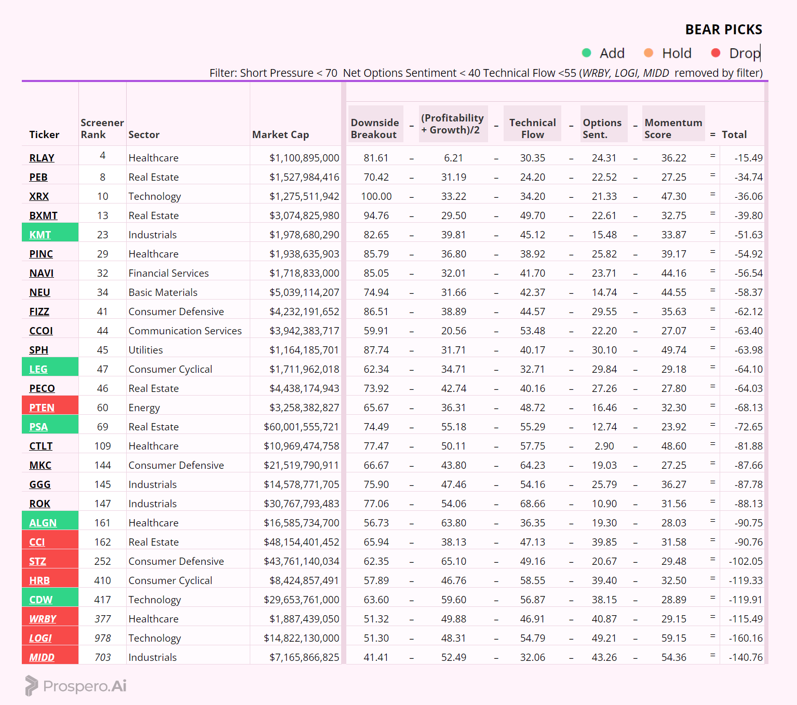This screenshot has width=797, height=705.
Task: Click the Ticker column header
Action: (x=44, y=134)
